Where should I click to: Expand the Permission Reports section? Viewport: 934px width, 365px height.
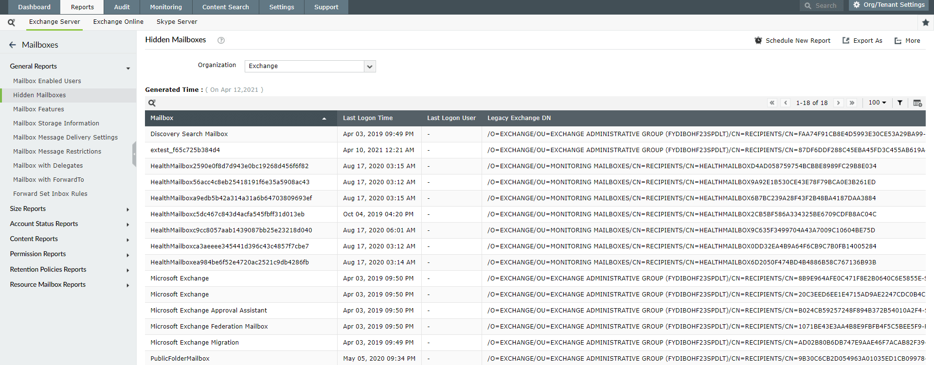[128, 255]
